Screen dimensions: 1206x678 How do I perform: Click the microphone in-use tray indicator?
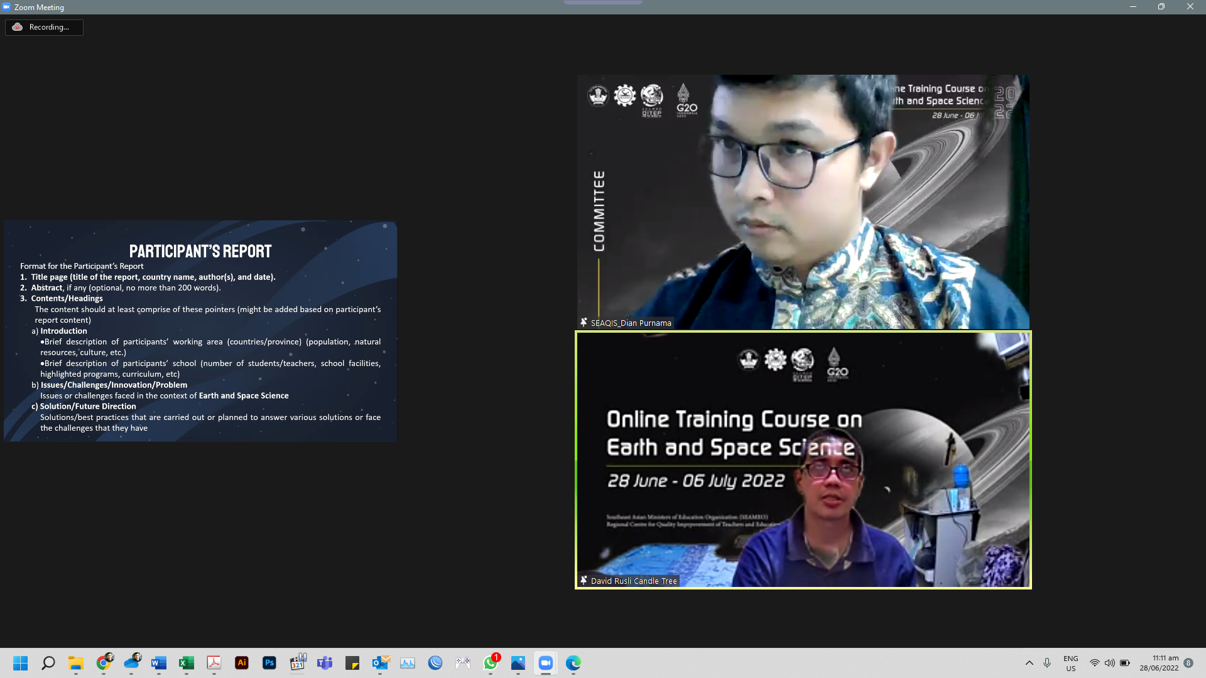1047,663
